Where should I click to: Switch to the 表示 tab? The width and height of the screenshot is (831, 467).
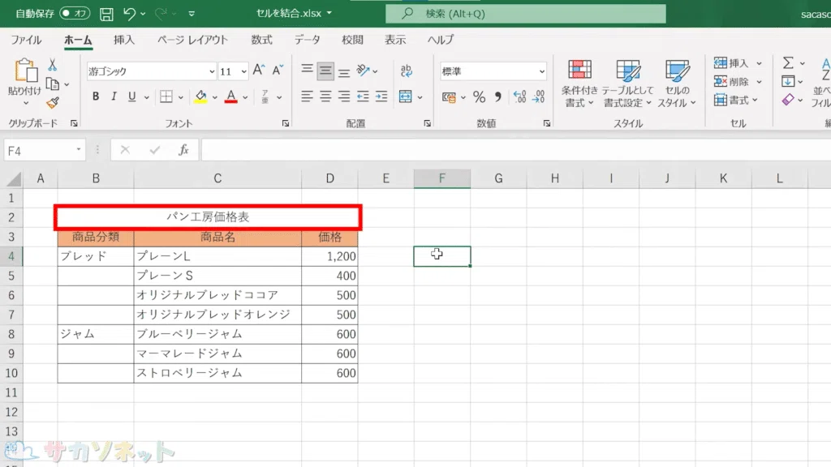[x=395, y=40]
